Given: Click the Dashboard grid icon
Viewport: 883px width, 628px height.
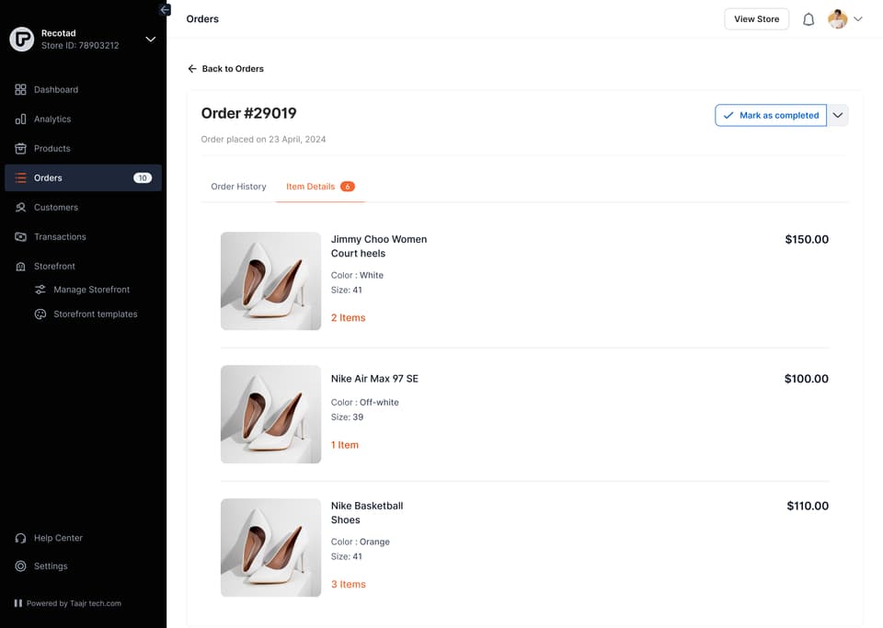Looking at the screenshot, I should pyautogui.click(x=21, y=89).
